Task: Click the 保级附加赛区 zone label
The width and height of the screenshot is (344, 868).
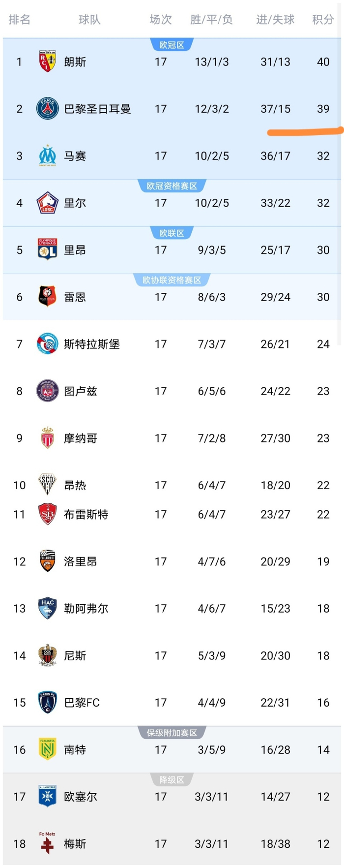Action: pos(172,732)
